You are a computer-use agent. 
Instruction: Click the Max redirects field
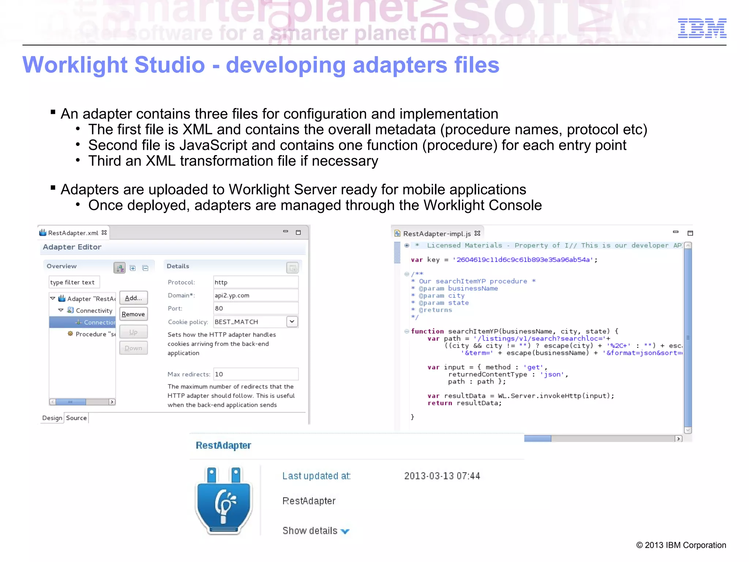pyautogui.click(x=256, y=374)
